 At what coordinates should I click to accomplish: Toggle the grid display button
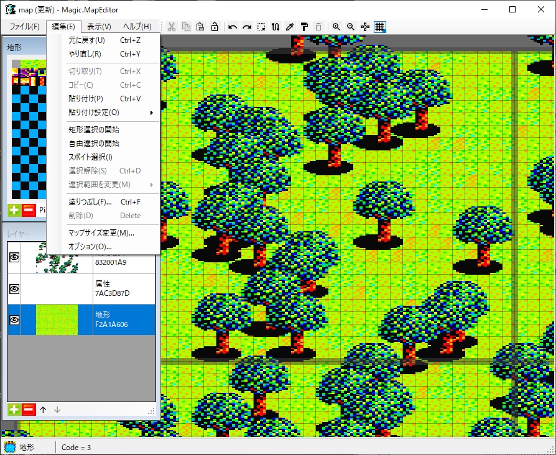379,27
